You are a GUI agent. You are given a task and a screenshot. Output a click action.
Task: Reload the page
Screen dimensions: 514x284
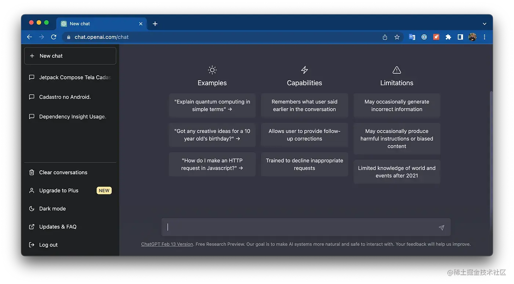pos(54,37)
